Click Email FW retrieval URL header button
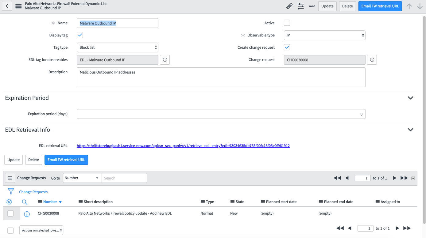Image resolution: width=426 pixels, height=238 pixels. (x=380, y=6)
